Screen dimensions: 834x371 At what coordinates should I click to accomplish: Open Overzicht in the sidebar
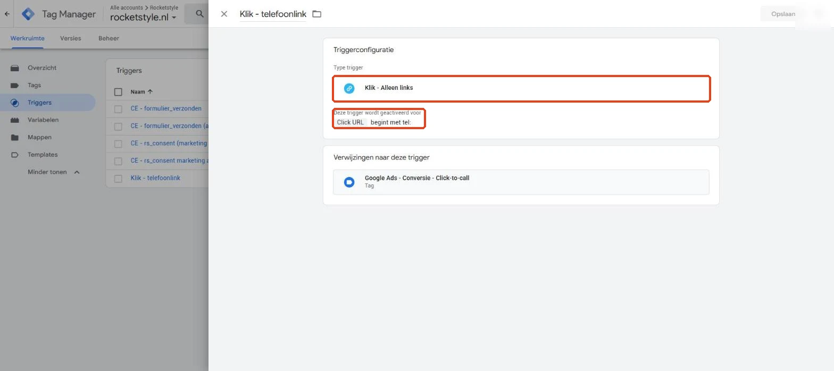tap(42, 68)
